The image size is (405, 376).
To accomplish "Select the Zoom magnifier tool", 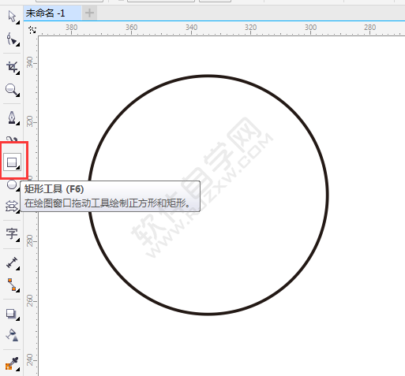I will coord(12,90).
